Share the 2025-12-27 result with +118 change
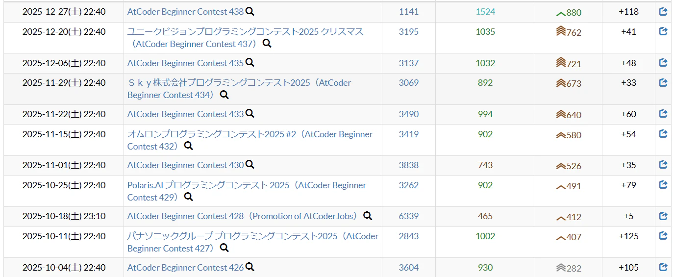This screenshot has height=277, width=673. tap(663, 12)
